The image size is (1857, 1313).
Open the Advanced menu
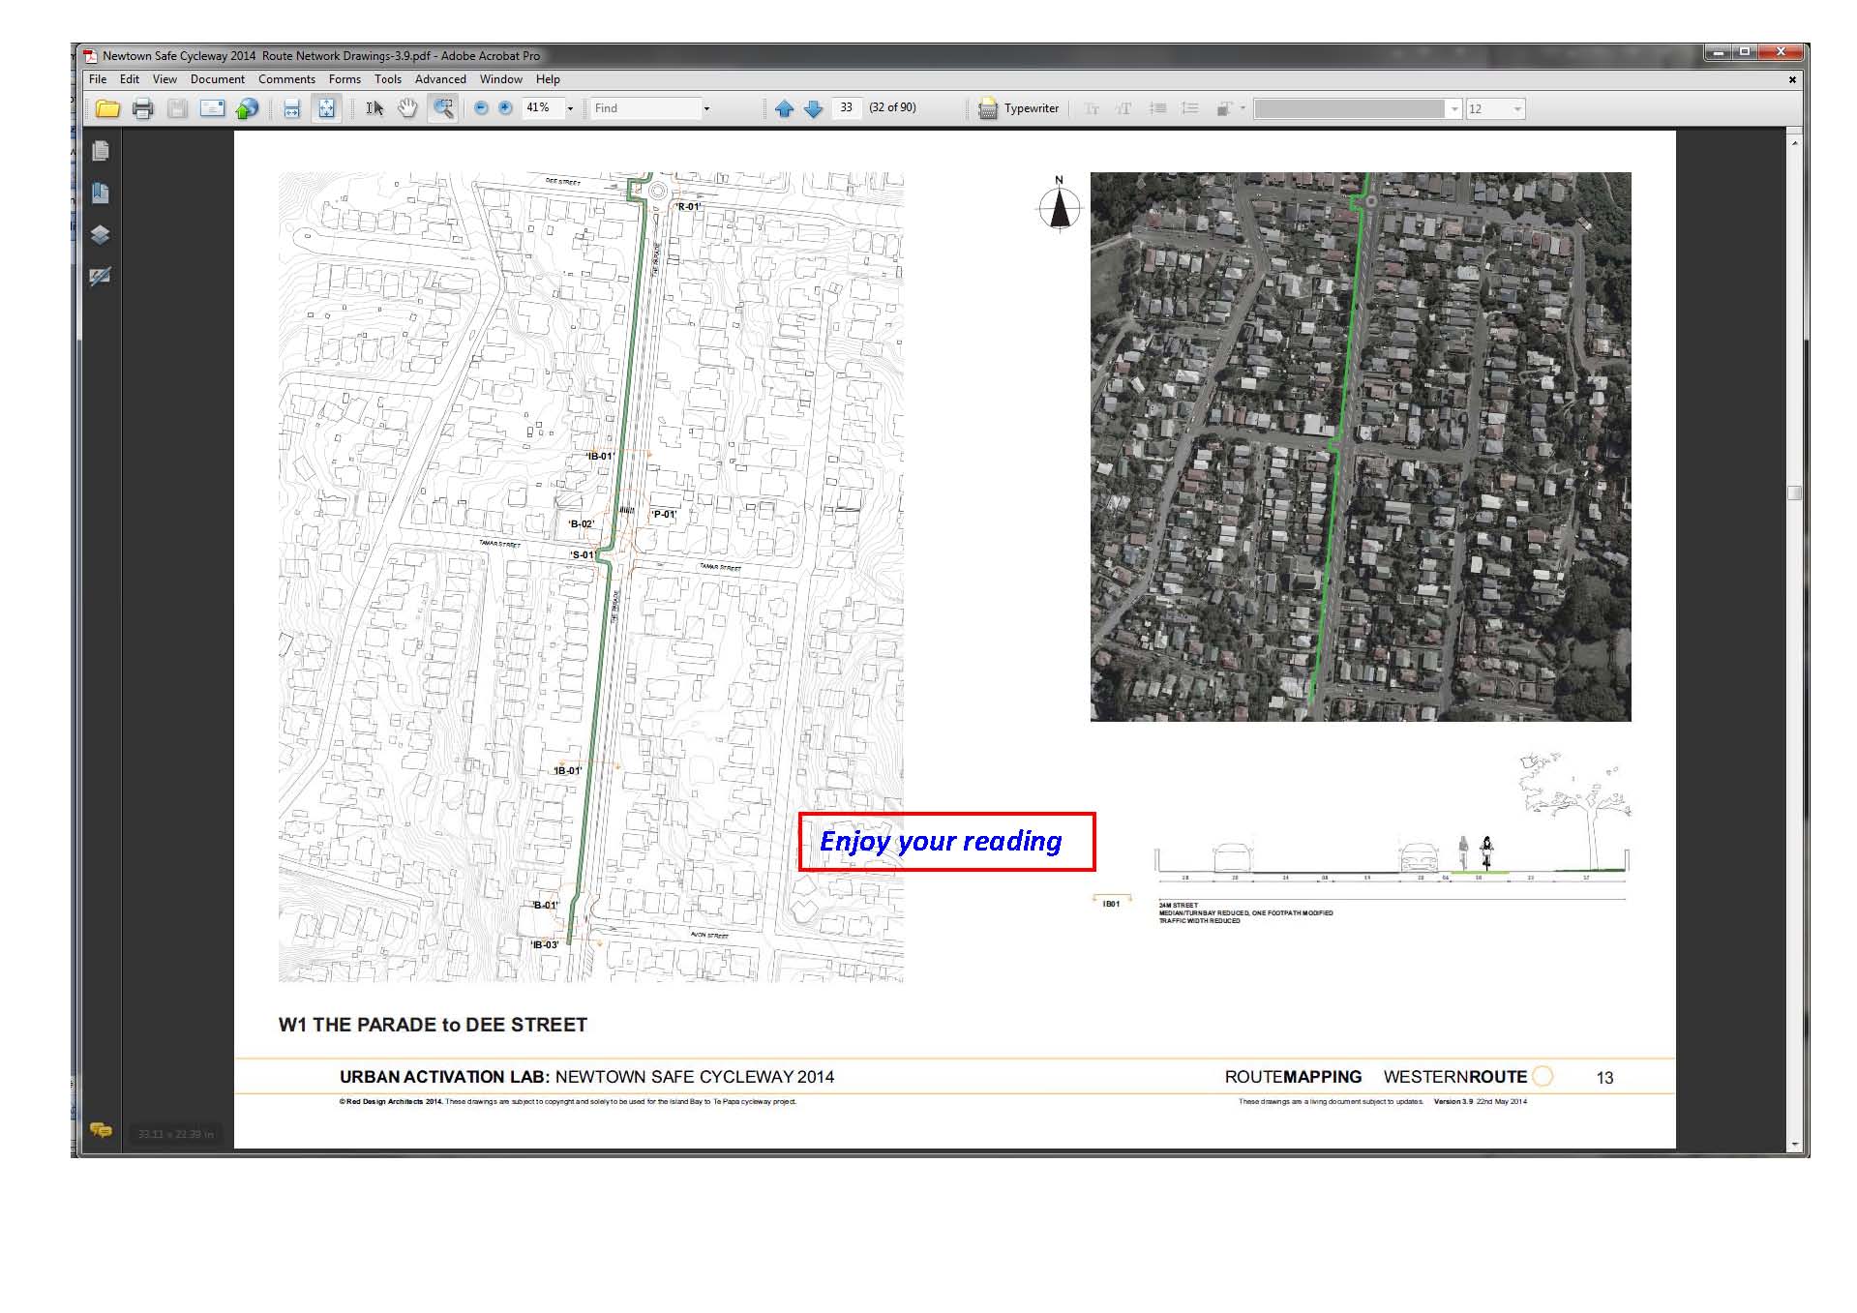tap(439, 79)
